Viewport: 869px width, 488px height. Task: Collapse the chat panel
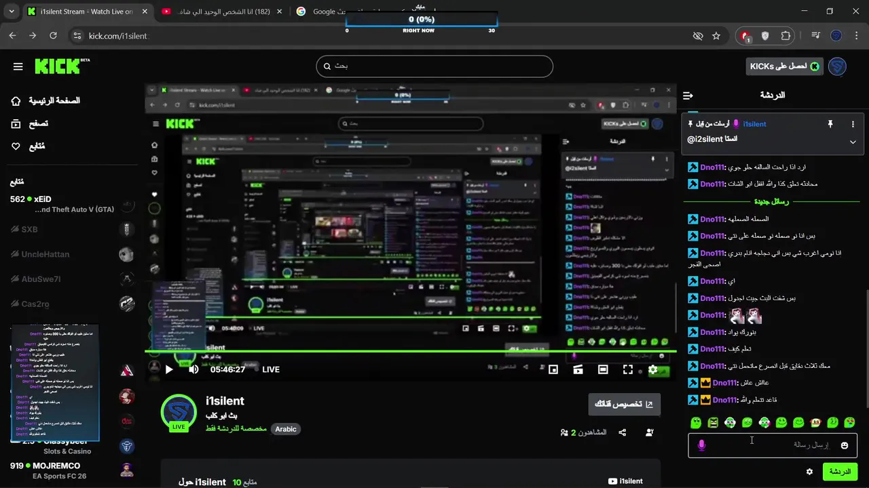coord(688,96)
